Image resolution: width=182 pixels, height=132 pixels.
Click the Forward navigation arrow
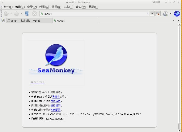[x=16, y=14]
